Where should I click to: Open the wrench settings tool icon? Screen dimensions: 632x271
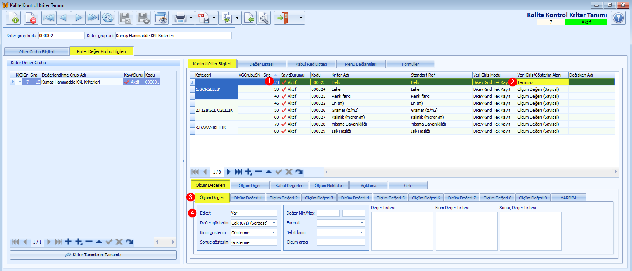(264, 18)
